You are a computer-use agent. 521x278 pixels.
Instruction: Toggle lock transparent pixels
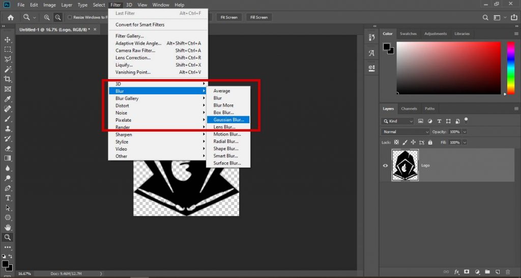click(396, 142)
